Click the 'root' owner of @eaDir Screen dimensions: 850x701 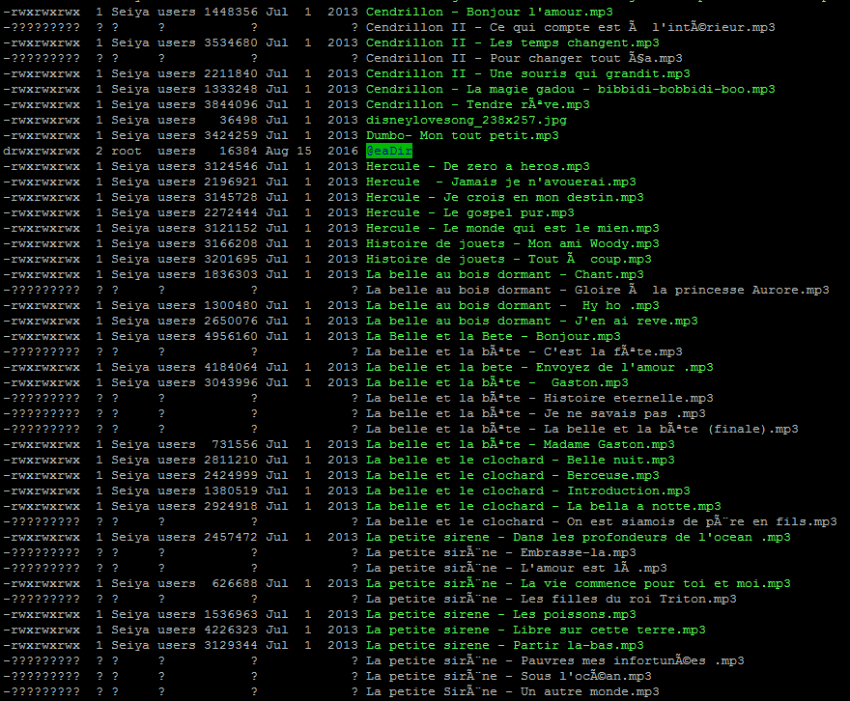(x=127, y=152)
